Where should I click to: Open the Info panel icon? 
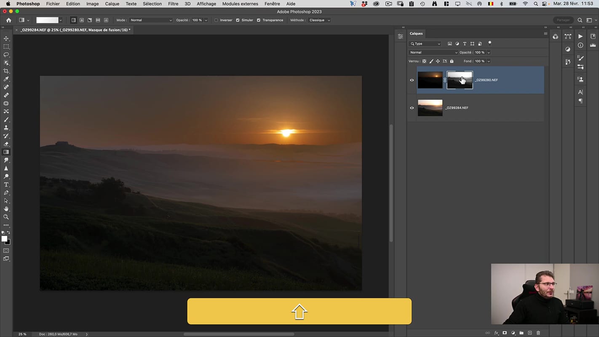pyautogui.click(x=580, y=45)
